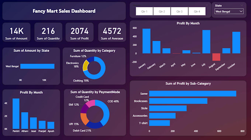
Task: Select the West Bengal amount bar
Action: [37, 66]
